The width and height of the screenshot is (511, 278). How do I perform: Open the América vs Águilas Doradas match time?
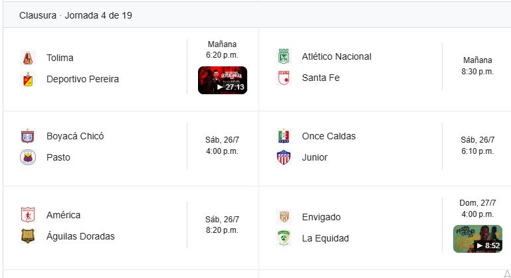[222, 225]
